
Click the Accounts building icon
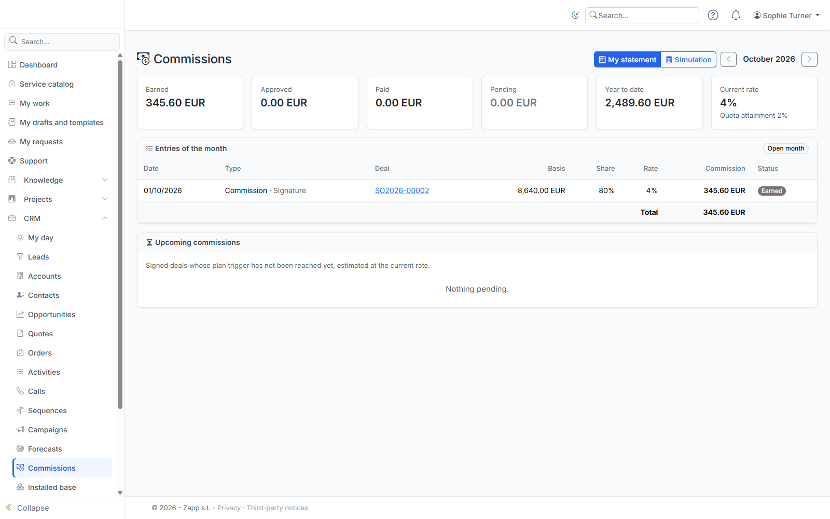20,276
